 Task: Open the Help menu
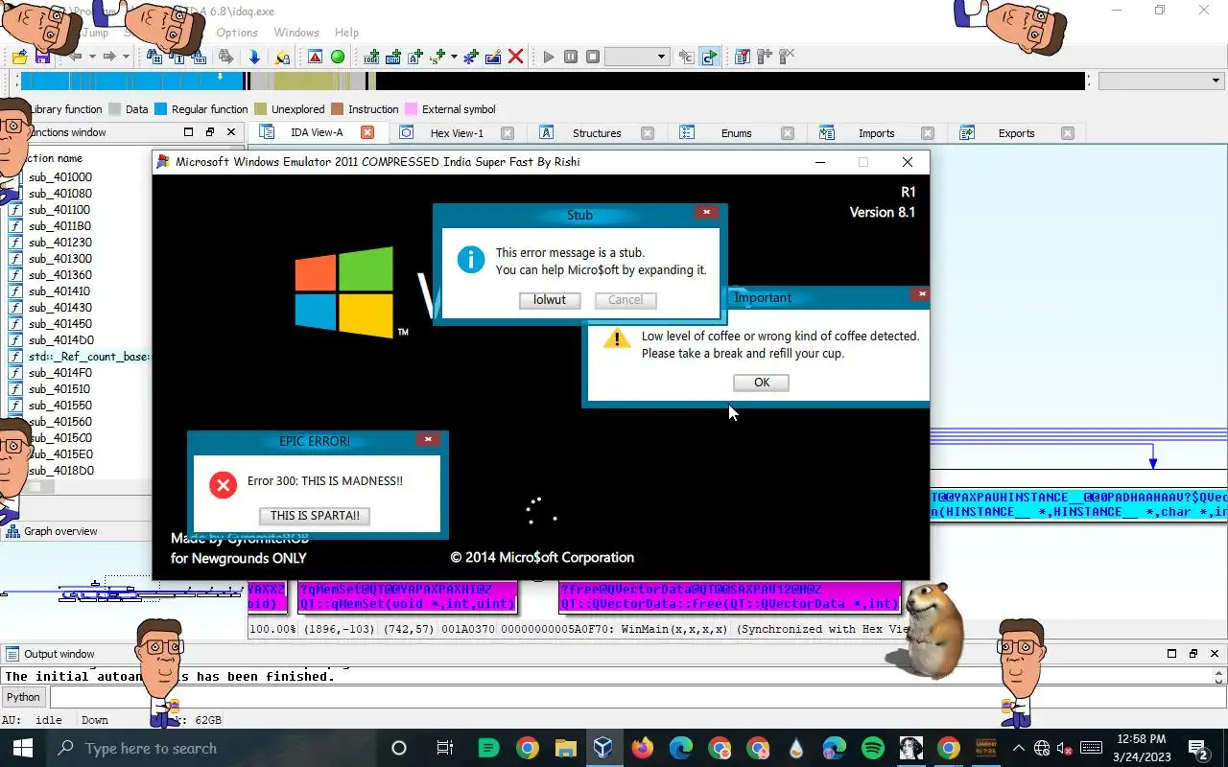[346, 33]
